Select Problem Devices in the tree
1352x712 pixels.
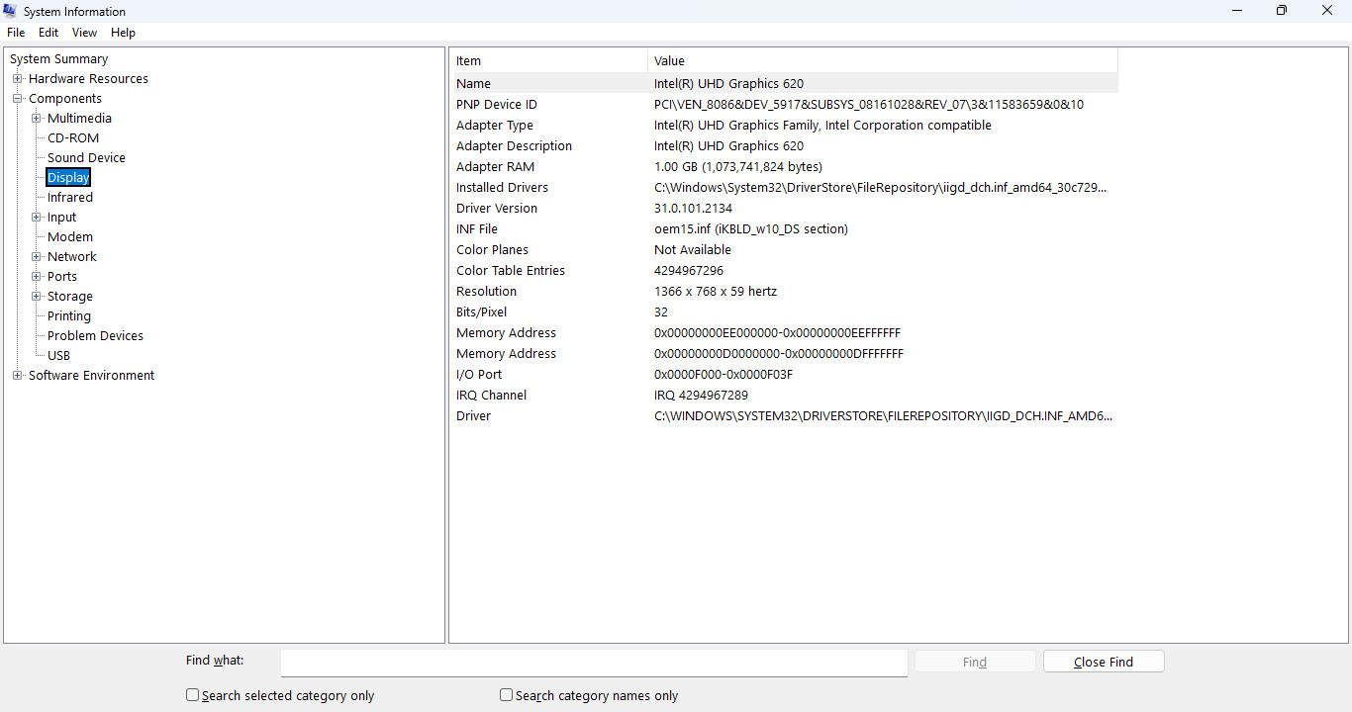tap(95, 336)
